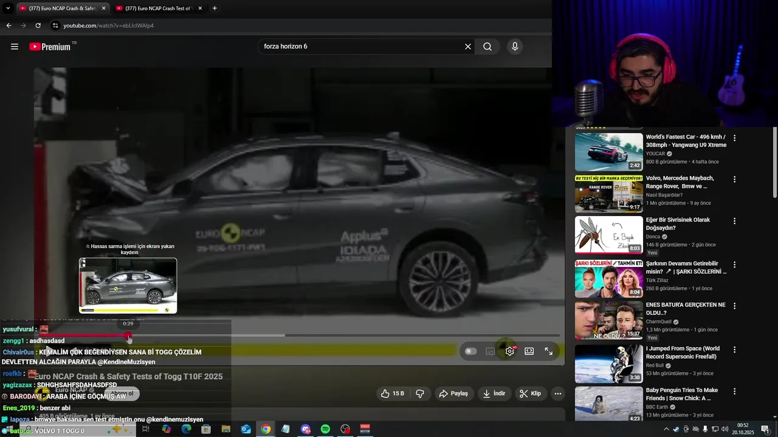Create a clip with Klip button

531,393
